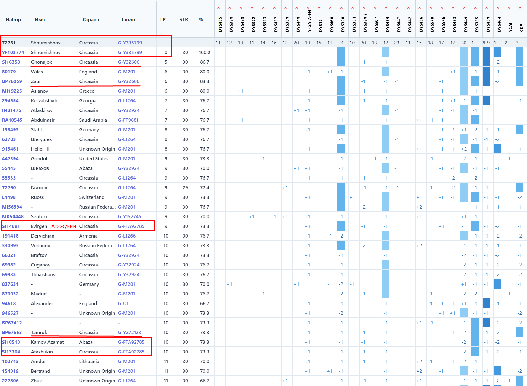Remove the DYS455 marker column
This screenshot has width=527, height=386.
(219, 8)
